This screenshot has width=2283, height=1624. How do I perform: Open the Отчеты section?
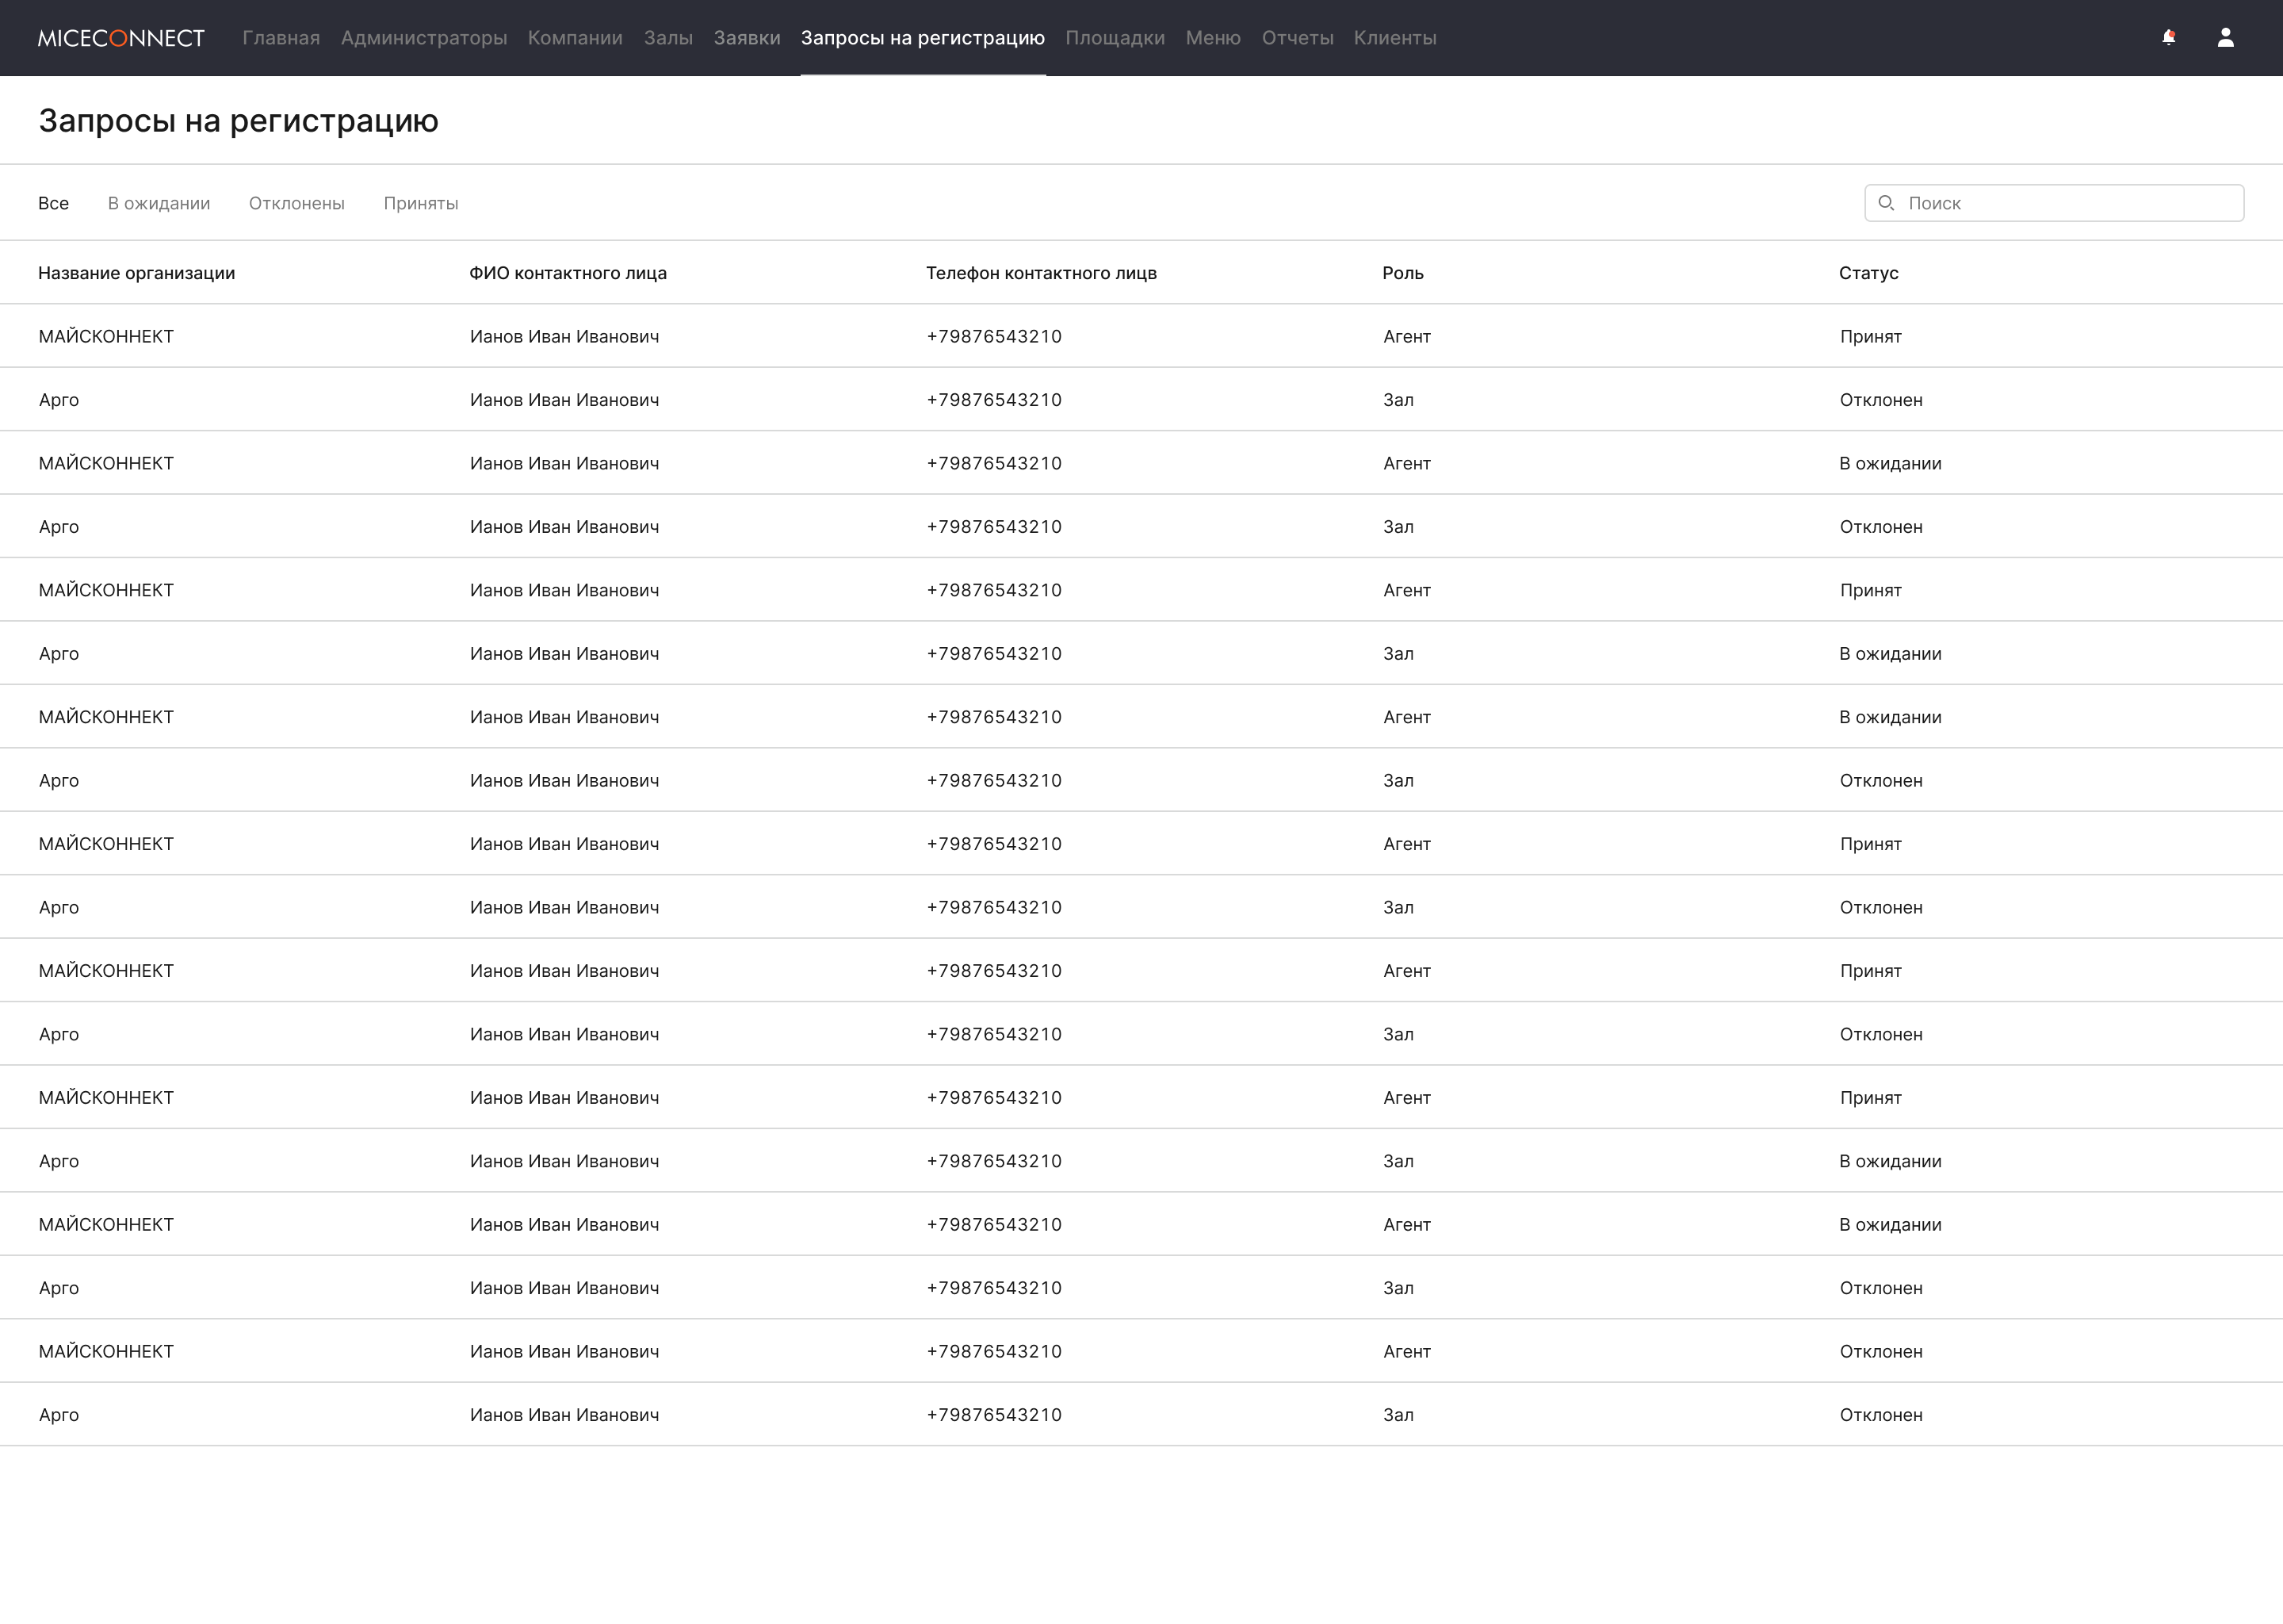point(1298,38)
